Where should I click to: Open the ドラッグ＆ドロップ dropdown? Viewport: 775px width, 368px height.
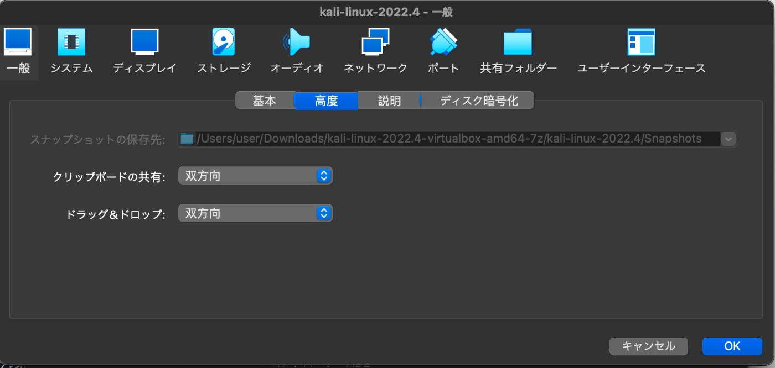255,213
